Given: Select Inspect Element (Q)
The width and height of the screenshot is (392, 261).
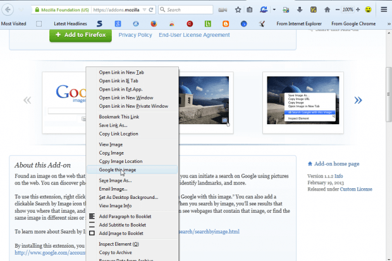Looking at the screenshot, I should 132,244.
